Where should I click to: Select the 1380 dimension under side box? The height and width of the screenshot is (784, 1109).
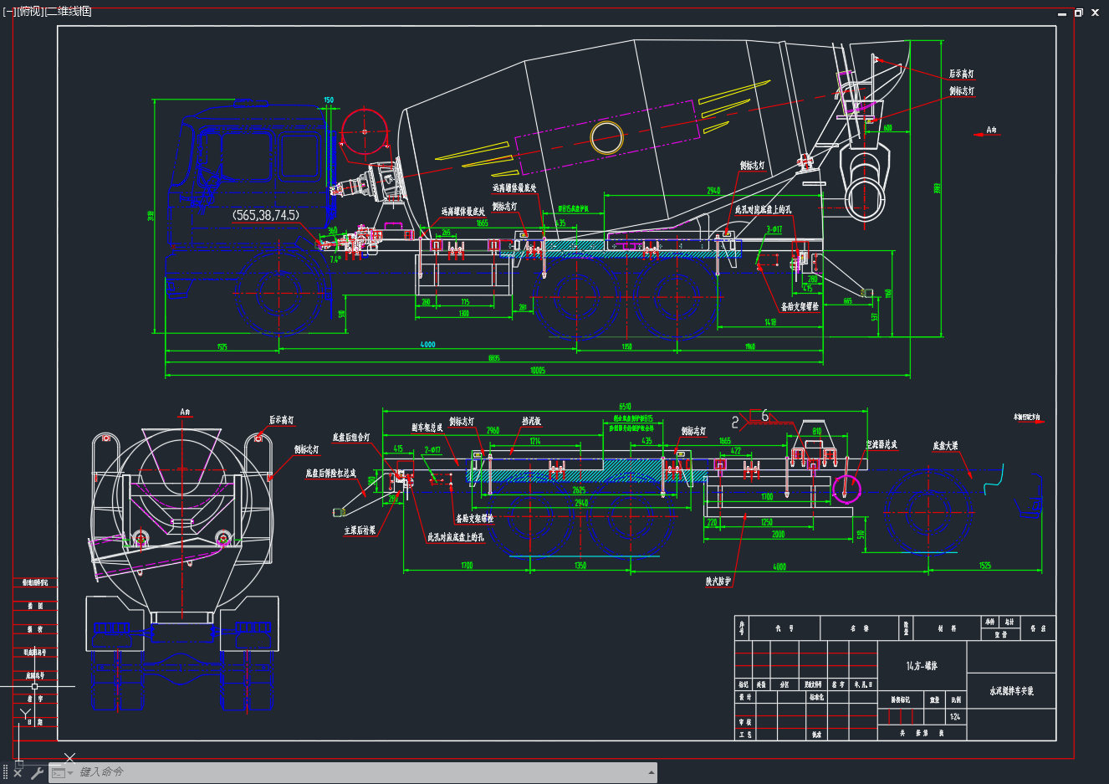pos(463,314)
